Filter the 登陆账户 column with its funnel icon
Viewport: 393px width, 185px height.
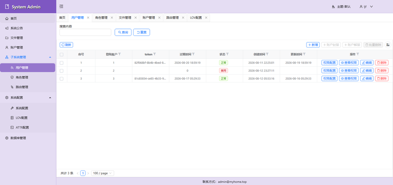point(119,54)
